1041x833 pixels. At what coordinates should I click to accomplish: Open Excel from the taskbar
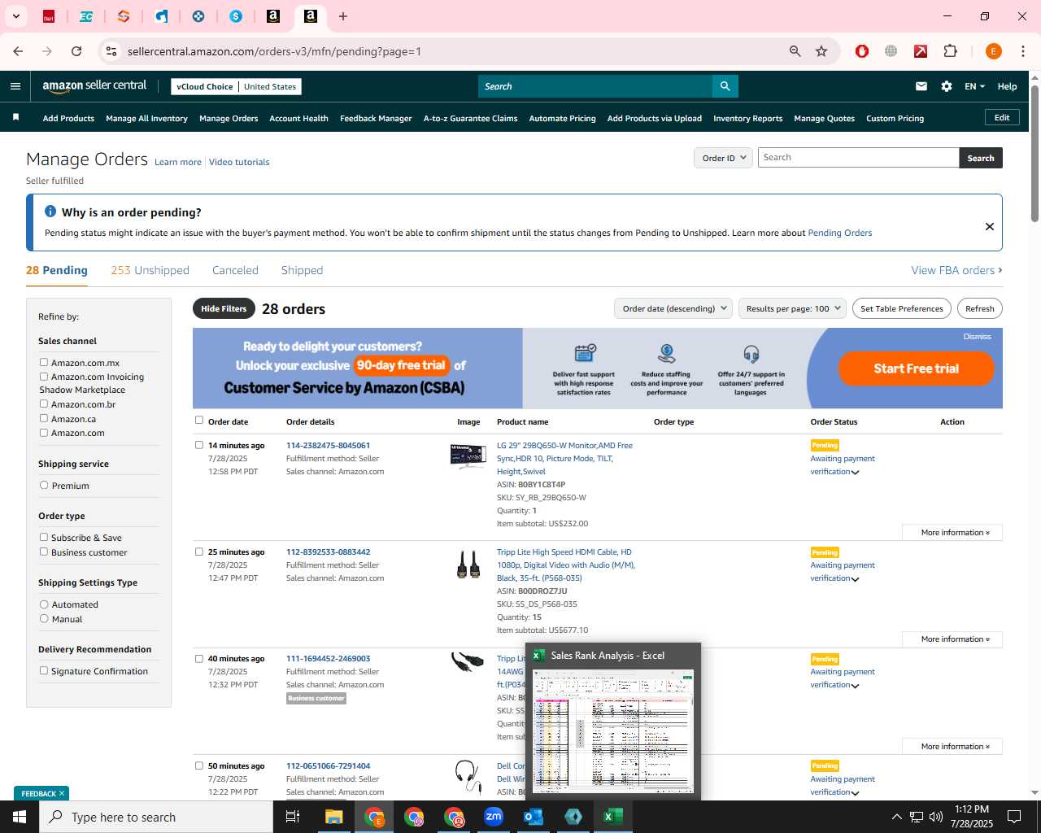(x=613, y=817)
